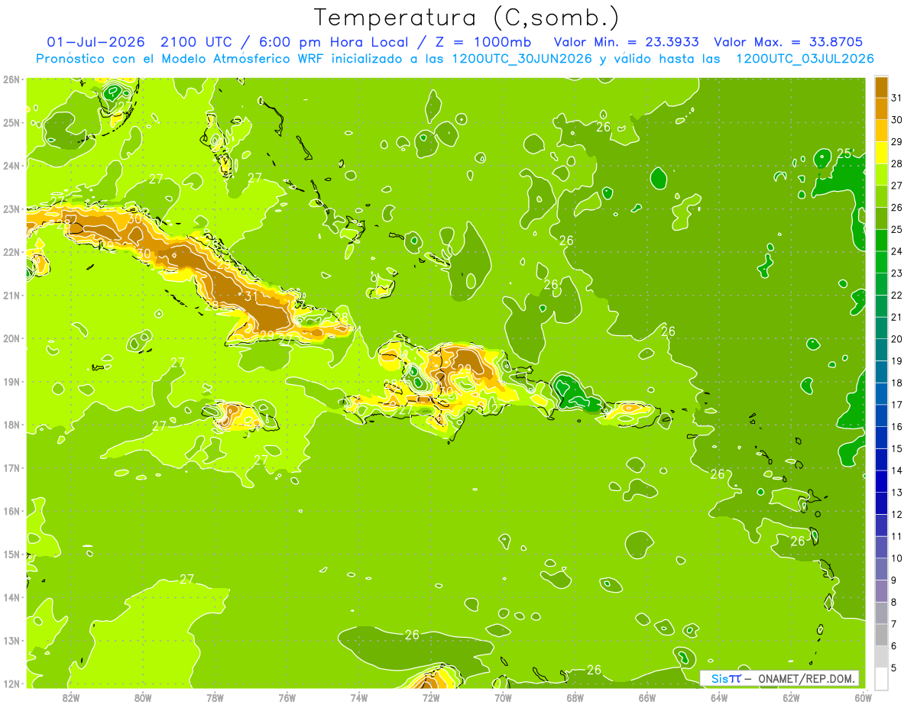Click the purple legend swatch between 9 and 10
The image size is (917, 708).
[x=881, y=569]
